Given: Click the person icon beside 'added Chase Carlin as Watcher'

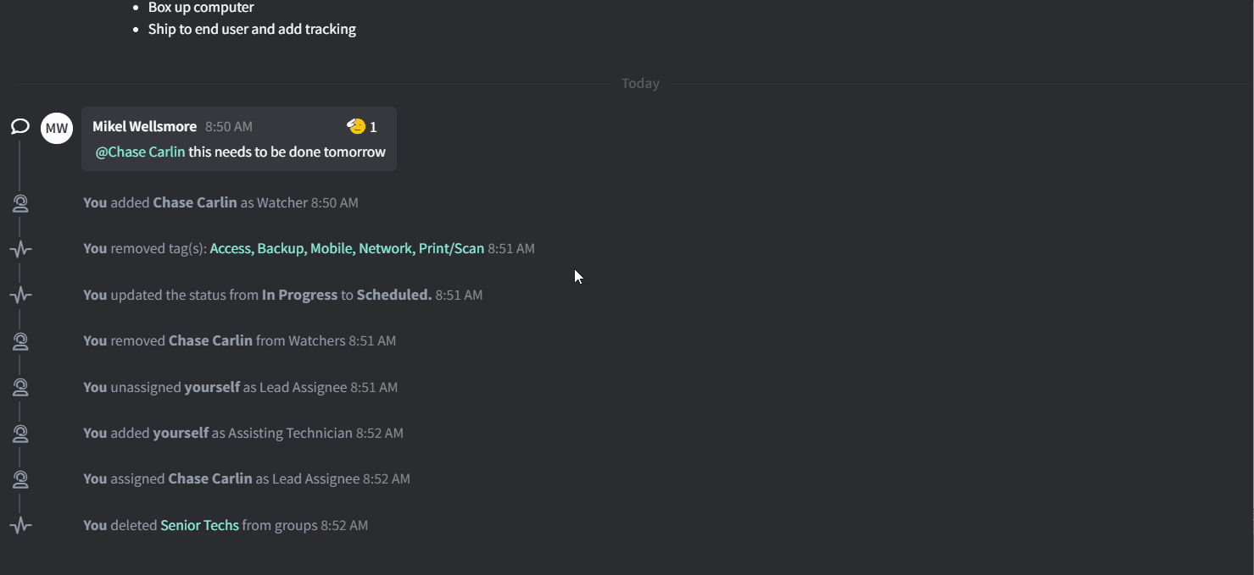Looking at the screenshot, I should pyautogui.click(x=20, y=203).
